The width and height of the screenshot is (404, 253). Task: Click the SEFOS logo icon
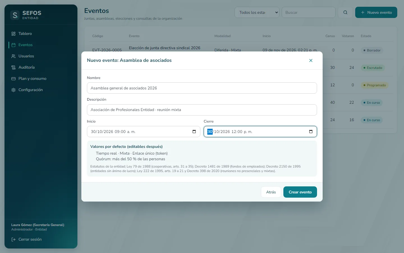(15, 15)
